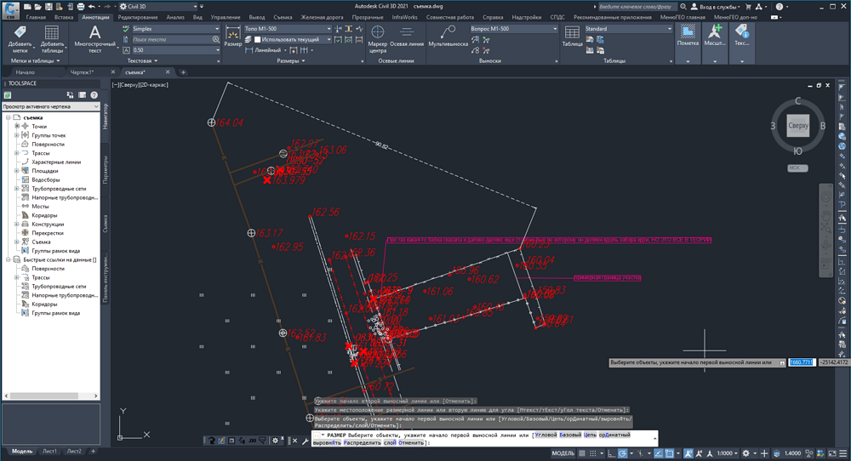Click the spell check ABC icon
The width and height of the screenshot is (851, 461).
(127, 29)
